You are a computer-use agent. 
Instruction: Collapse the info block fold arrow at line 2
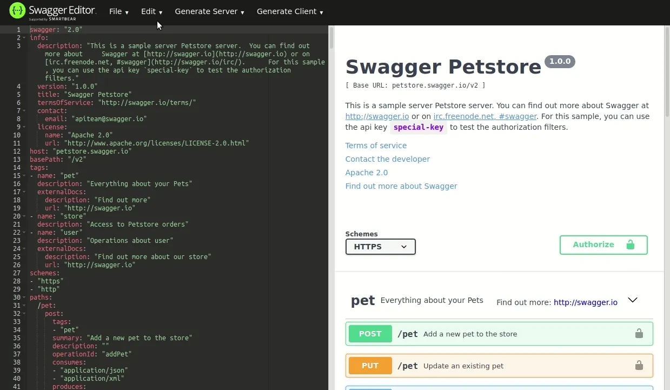pos(23,37)
